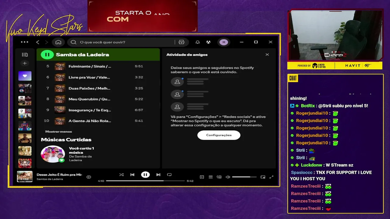390x219 pixels.
Task: Open the 'Dançada' cover at sidebar bottom
Action: coord(25,163)
